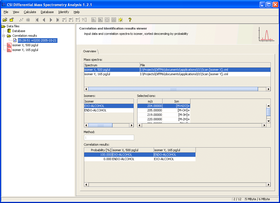
Task: Click the Probability [%] column header
Action: point(98,150)
